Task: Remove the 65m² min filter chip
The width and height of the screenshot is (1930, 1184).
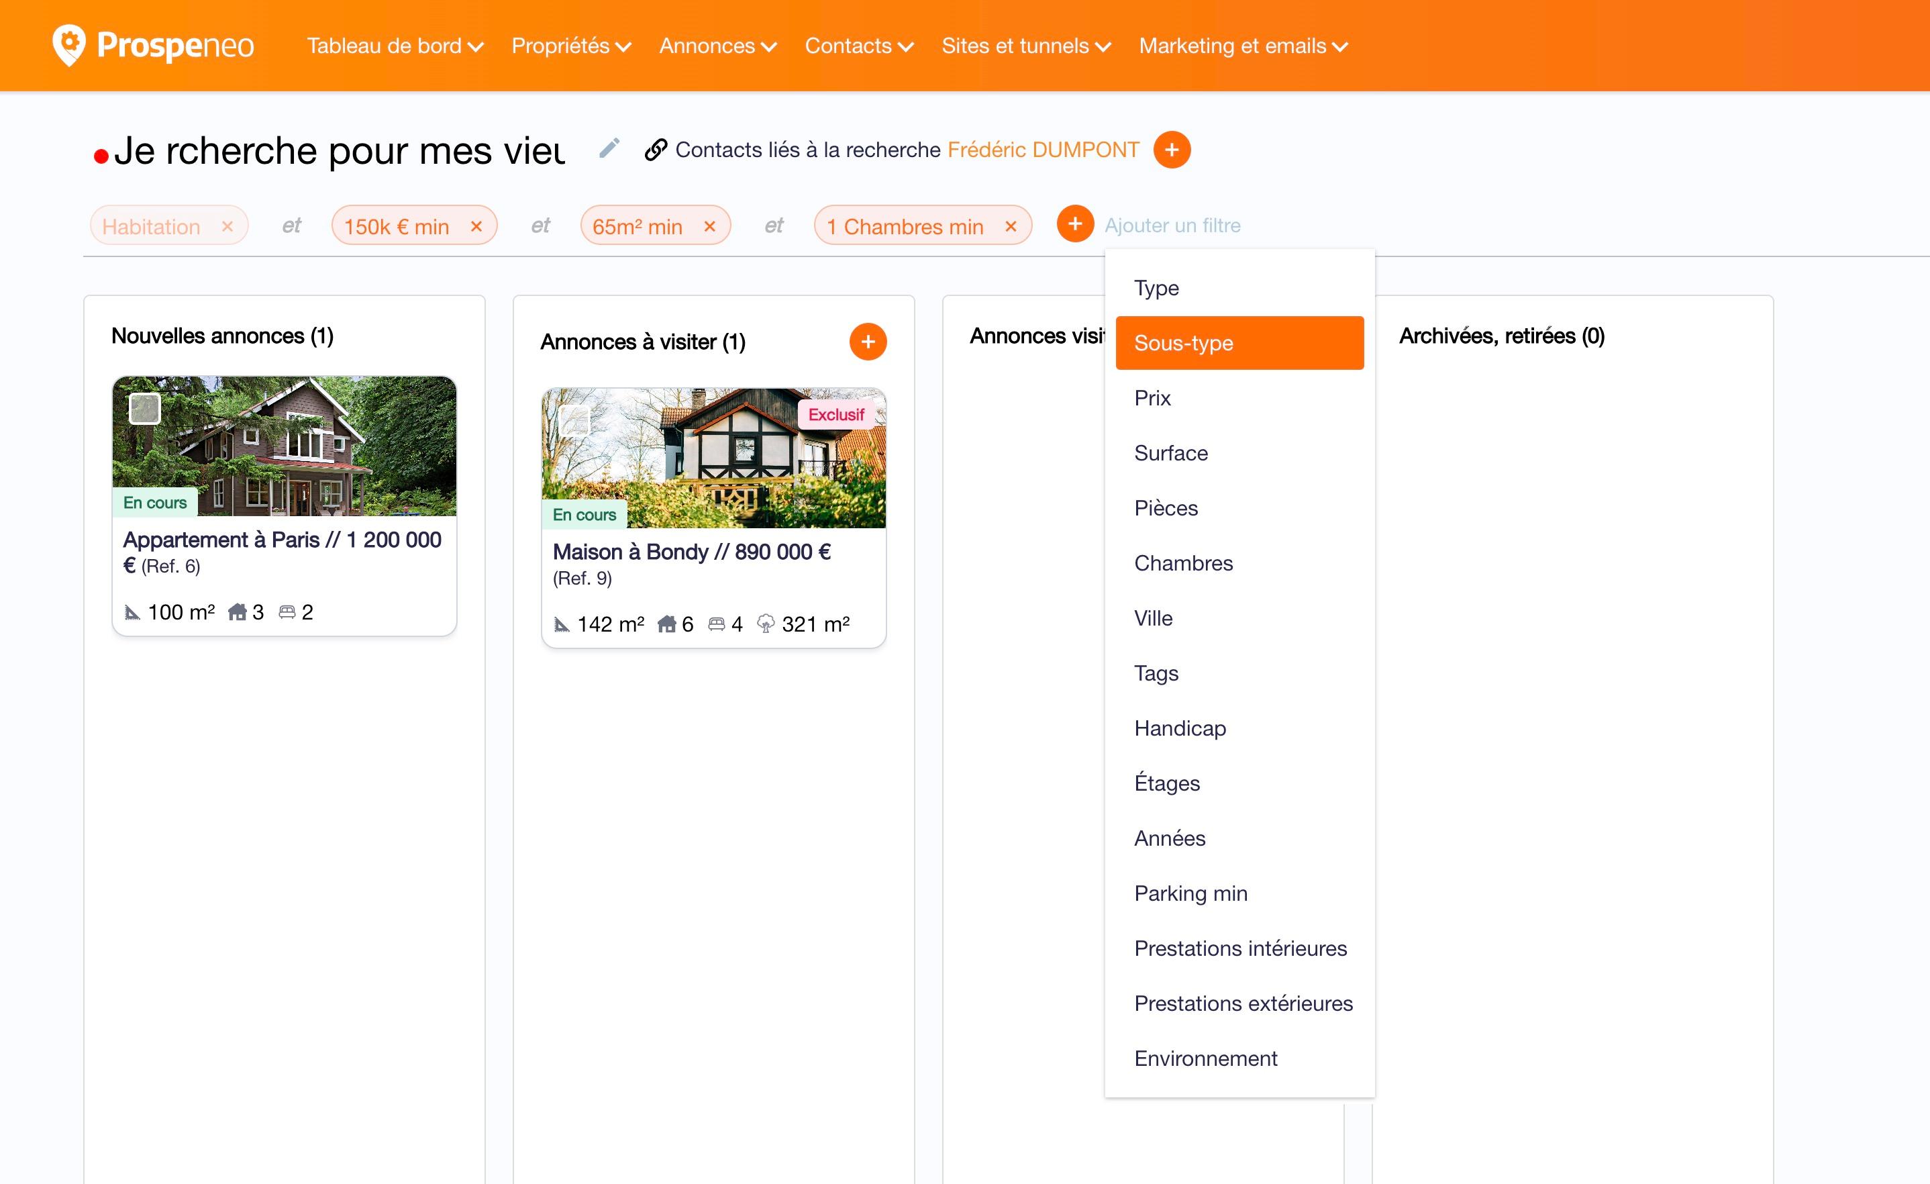Action: (x=709, y=226)
